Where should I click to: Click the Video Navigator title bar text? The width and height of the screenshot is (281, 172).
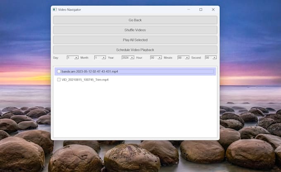click(x=69, y=10)
